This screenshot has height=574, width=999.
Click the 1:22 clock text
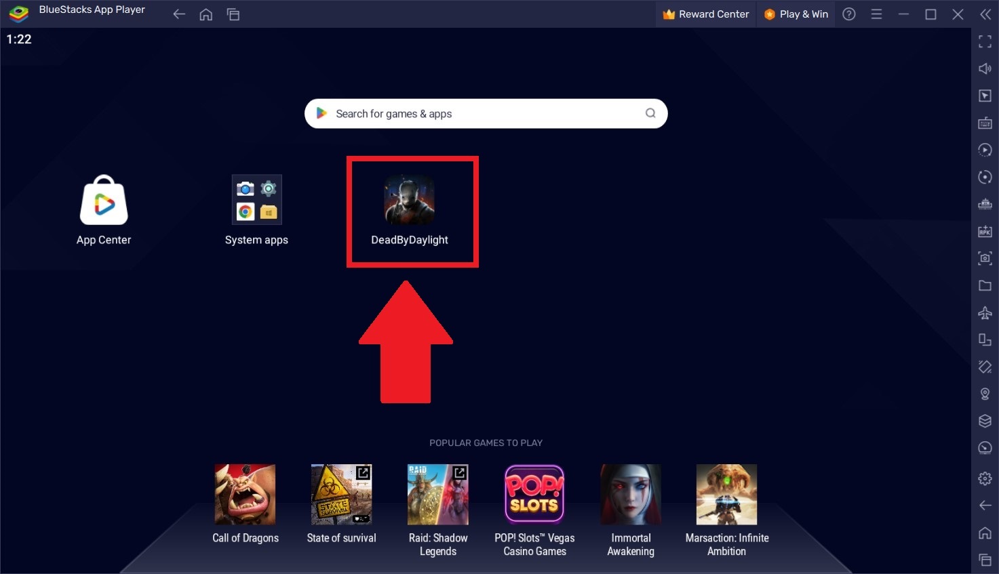pos(19,39)
